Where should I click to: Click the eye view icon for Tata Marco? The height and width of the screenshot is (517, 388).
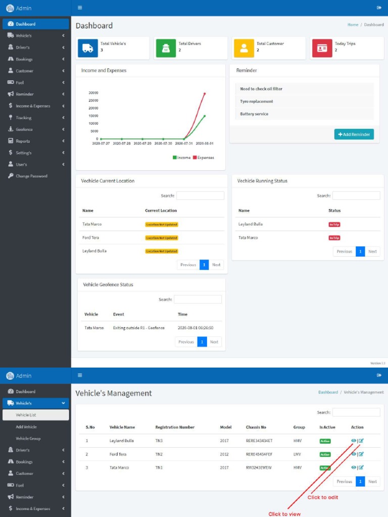tap(354, 468)
